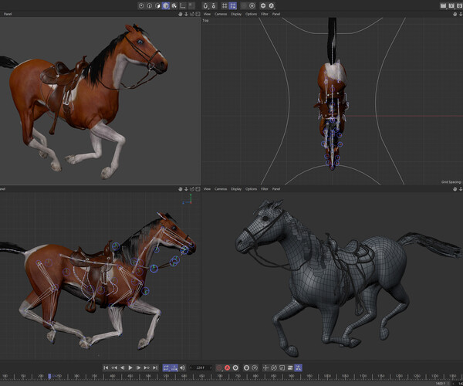
Task: Open the Panel menu of the Top viewport
Action: 276,14
